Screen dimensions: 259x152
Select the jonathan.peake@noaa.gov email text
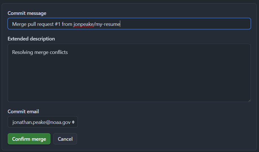point(41,122)
